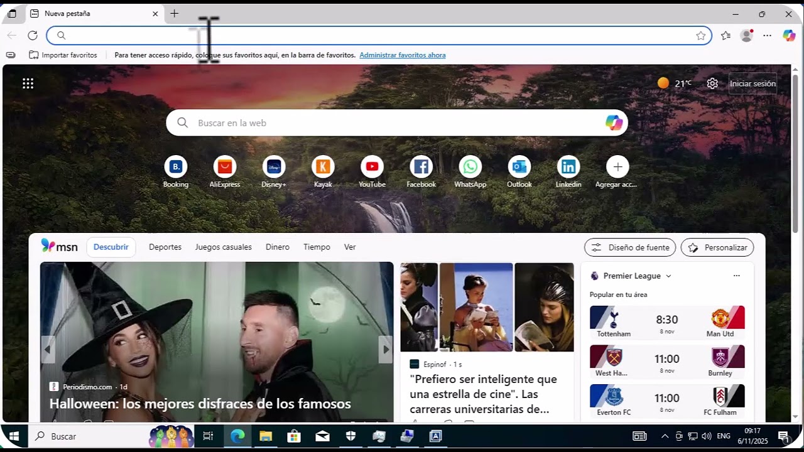Expand the Premier League dropdown
This screenshot has height=452, width=804.
pyautogui.click(x=668, y=276)
